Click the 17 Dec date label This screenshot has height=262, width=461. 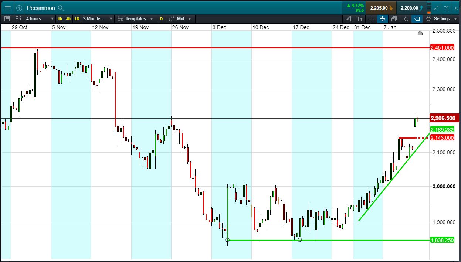click(301, 27)
